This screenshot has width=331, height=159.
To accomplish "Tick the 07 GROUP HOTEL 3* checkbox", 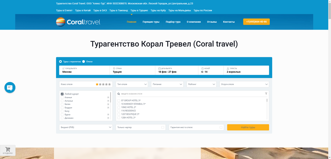I will (x=119, y=100).
